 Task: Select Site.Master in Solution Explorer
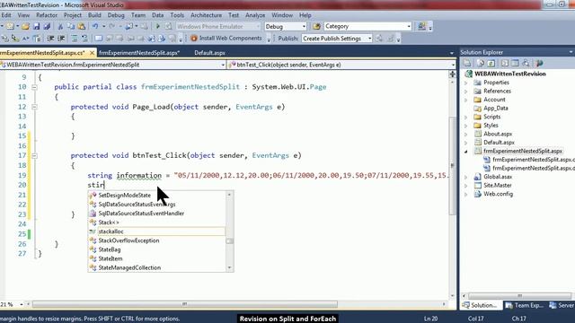point(497,186)
